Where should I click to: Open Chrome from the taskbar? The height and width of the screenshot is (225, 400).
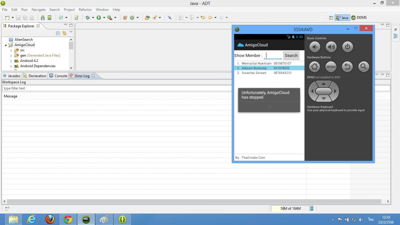(x=68, y=219)
